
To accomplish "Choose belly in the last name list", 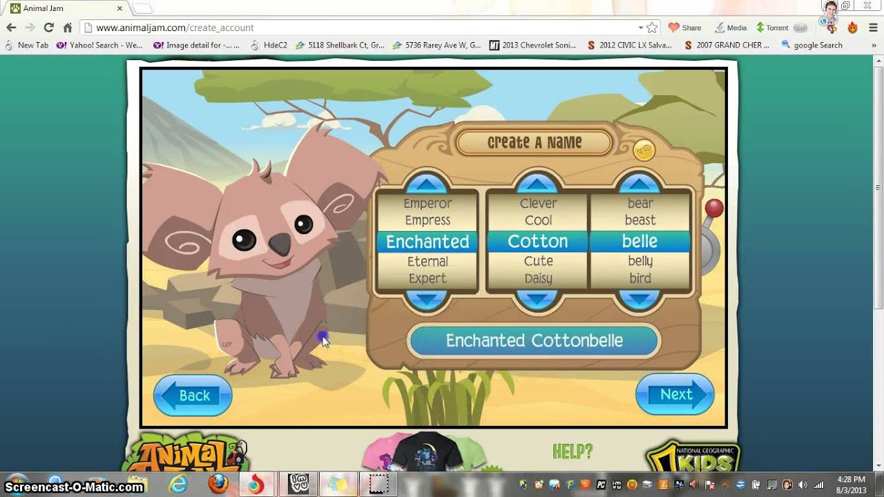I will tap(640, 262).
